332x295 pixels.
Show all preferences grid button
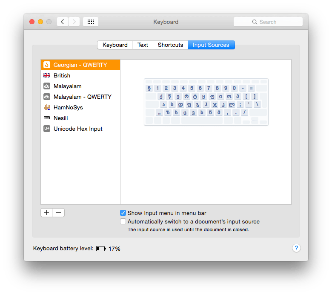[x=91, y=22]
